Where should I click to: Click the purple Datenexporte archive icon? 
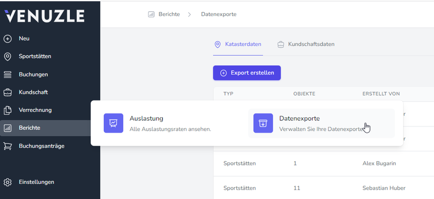pos(263,123)
